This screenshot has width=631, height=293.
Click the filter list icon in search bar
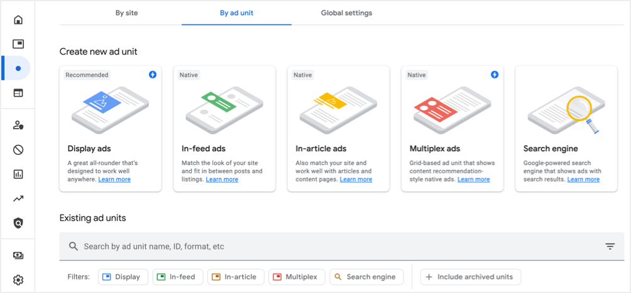coord(610,247)
